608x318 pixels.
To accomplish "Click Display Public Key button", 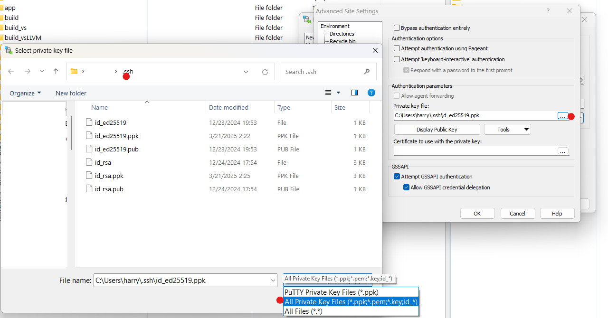I will (x=437, y=130).
